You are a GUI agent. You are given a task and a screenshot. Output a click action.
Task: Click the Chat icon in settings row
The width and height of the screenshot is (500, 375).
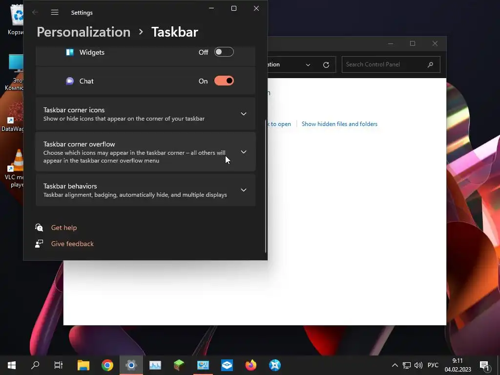click(69, 81)
